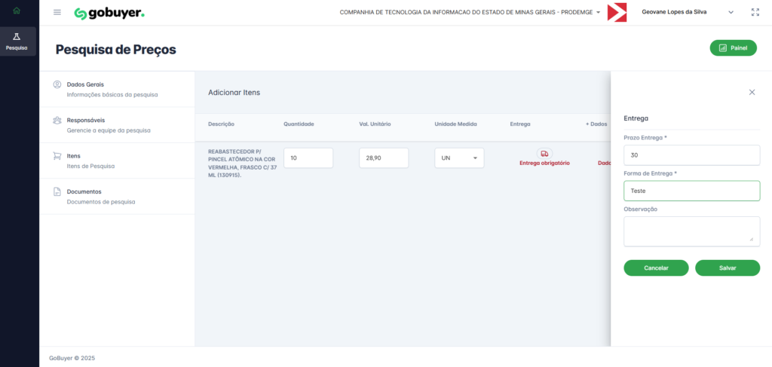Open the Geovane Lopes da Silva user menu
Viewport: 772px width, 367px height.
686,13
